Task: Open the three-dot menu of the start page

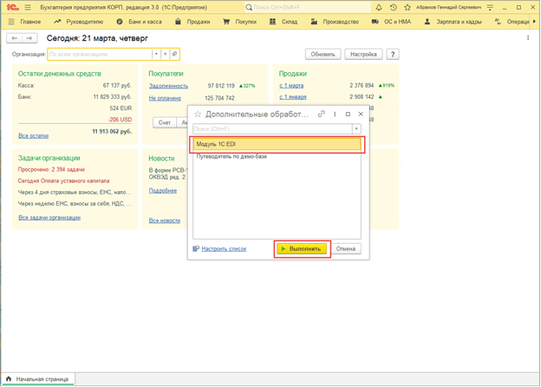Action: [x=528, y=38]
